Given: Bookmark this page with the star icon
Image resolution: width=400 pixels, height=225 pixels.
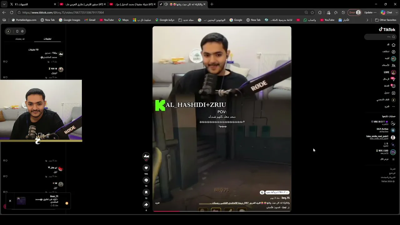Looking at the screenshot, I should tap(312, 12).
